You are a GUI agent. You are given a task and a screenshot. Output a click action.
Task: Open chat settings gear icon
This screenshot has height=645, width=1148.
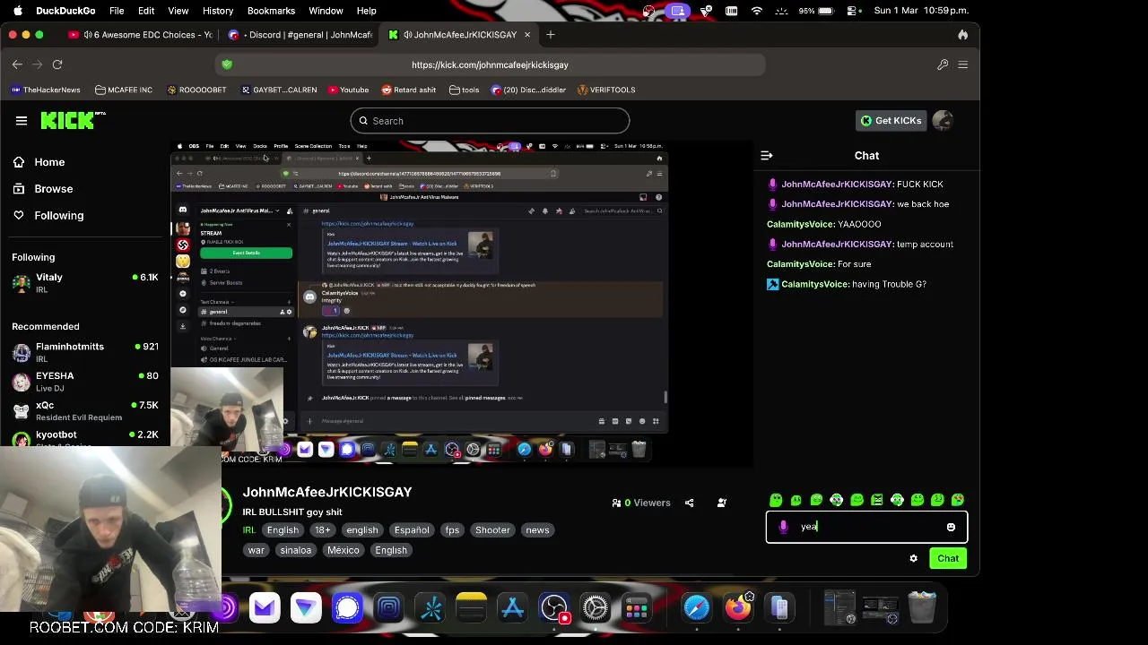914,558
